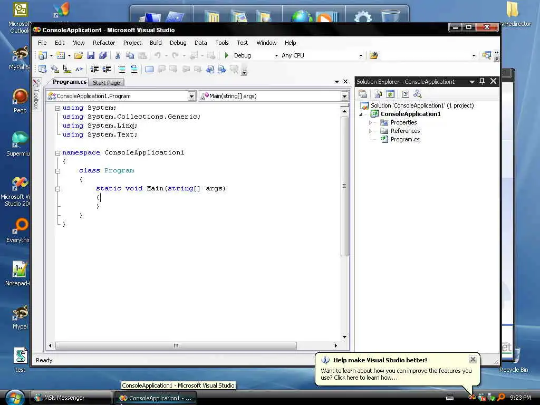Screen dimensions: 540x405
Task: Open the active files list arrow
Action: 337,82
